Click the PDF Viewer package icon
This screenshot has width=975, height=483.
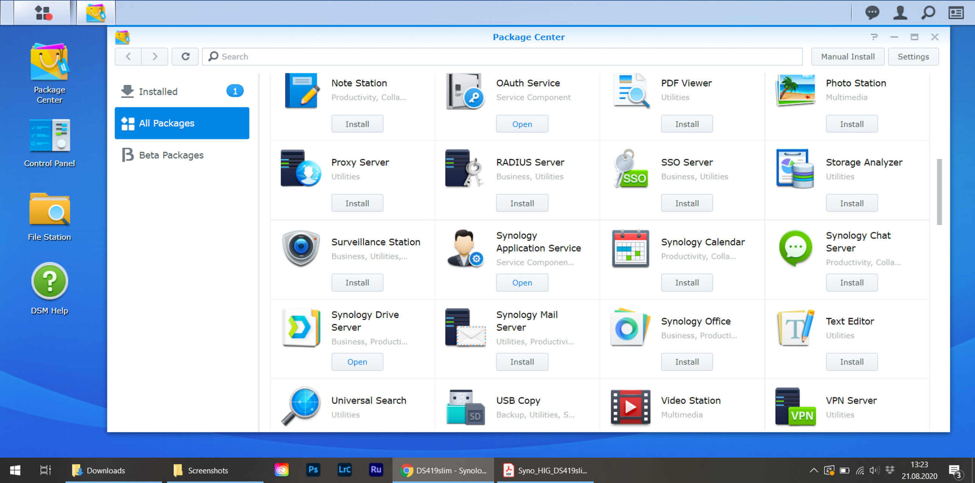pos(631,91)
